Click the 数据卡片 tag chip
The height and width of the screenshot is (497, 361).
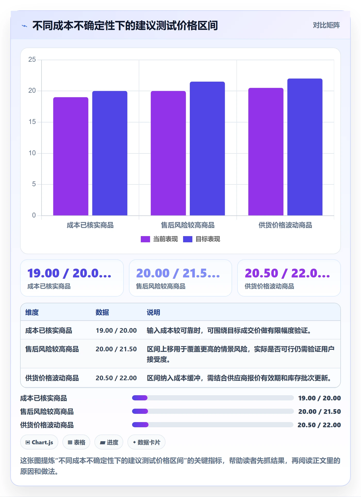[146, 442]
